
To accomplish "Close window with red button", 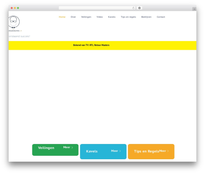I will 12,8.
